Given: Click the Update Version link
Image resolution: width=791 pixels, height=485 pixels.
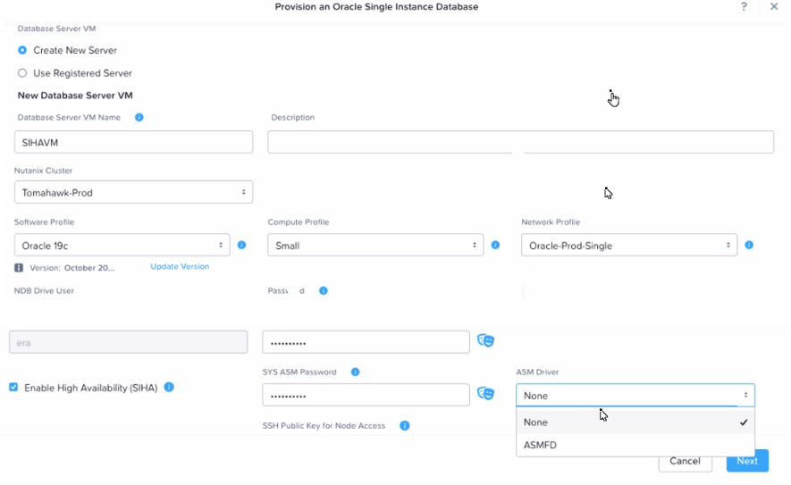Looking at the screenshot, I should (180, 267).
